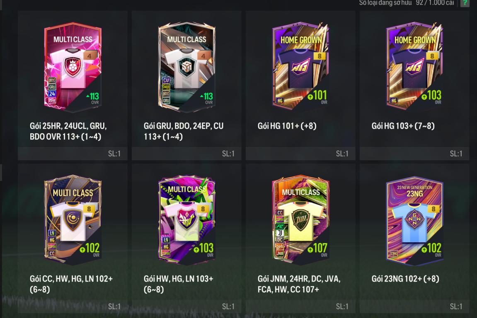Click the Gói HG 101+ (+8) title
Viewport: 477px width, 318px height.
tap(287, 126)
